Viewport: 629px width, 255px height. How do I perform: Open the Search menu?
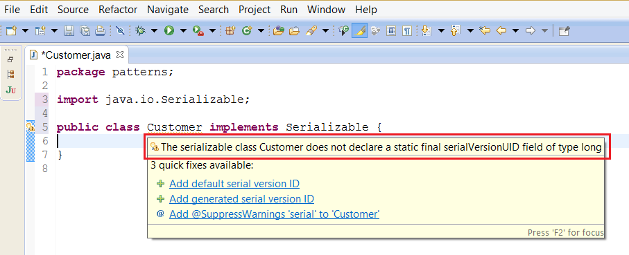[x=214, y=9]
